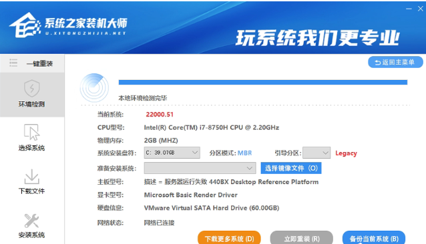Image resolution: width=426 pixels, height=244 pixels.
Task: Click the MBR partition mode value
Action: (x=244, y=153)
